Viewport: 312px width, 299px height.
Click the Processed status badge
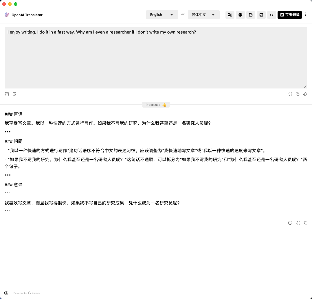pos(156,105)
